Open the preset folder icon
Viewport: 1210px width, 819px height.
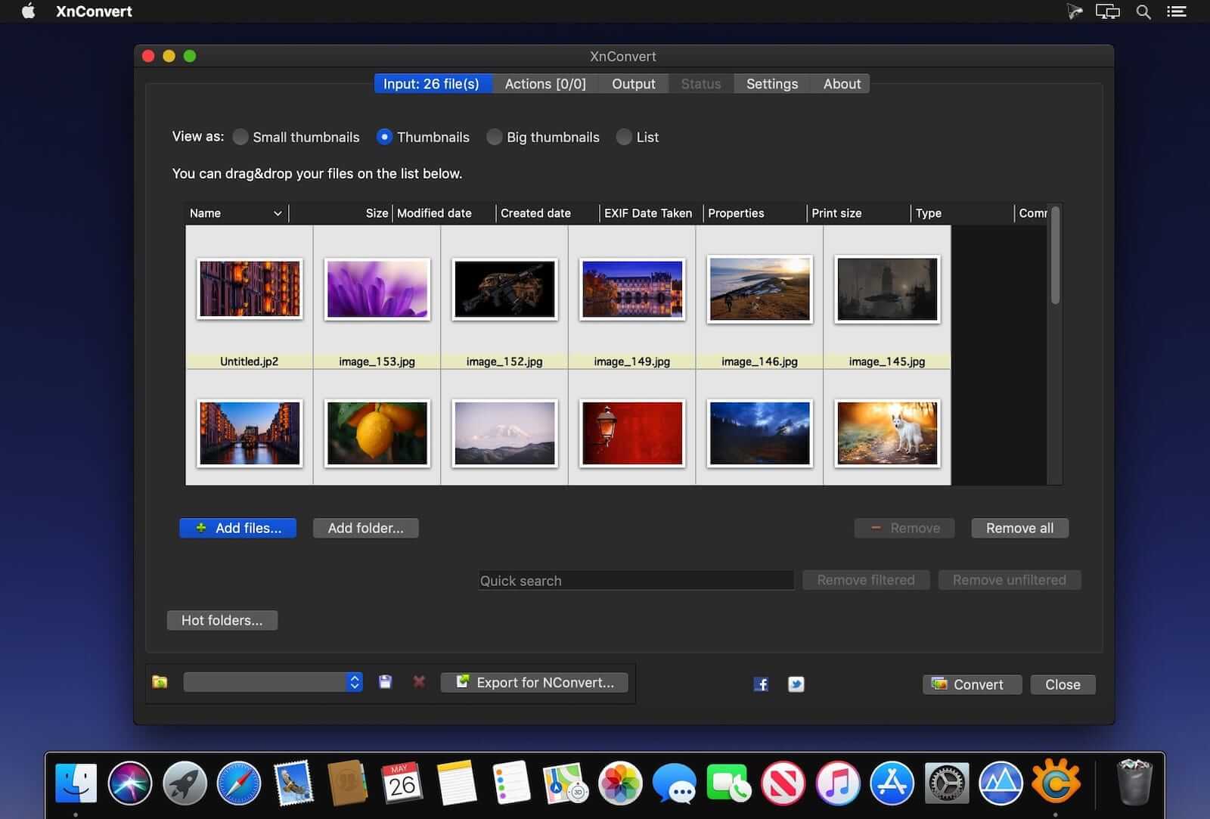tap(160, 681)
